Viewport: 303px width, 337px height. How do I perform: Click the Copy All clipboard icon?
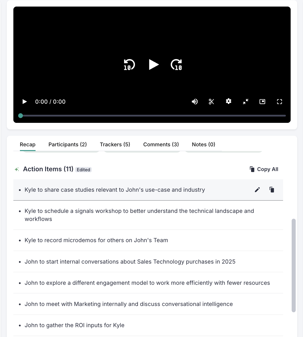click(x=252, y=169)
